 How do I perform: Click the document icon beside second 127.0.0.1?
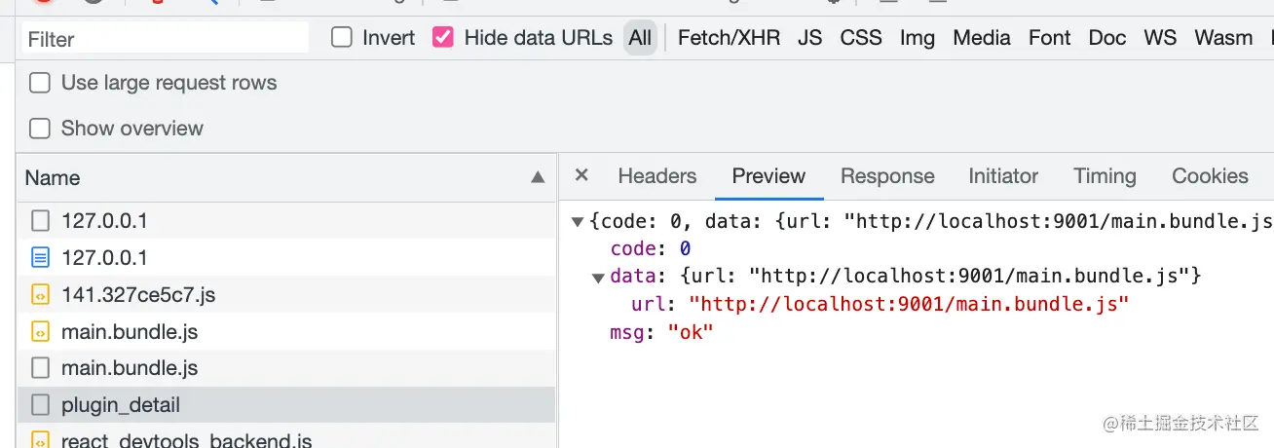(40, 258)
